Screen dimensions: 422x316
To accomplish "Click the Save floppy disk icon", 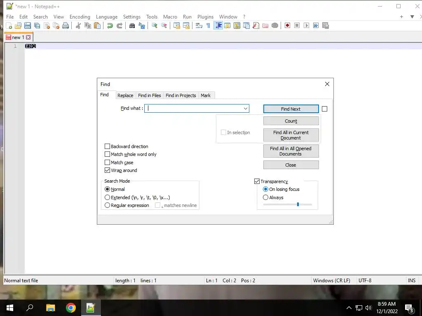I will click(x=28, y=26).
